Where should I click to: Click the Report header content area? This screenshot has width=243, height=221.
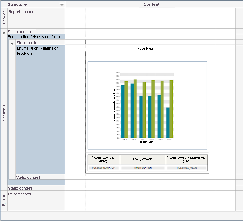150,18
